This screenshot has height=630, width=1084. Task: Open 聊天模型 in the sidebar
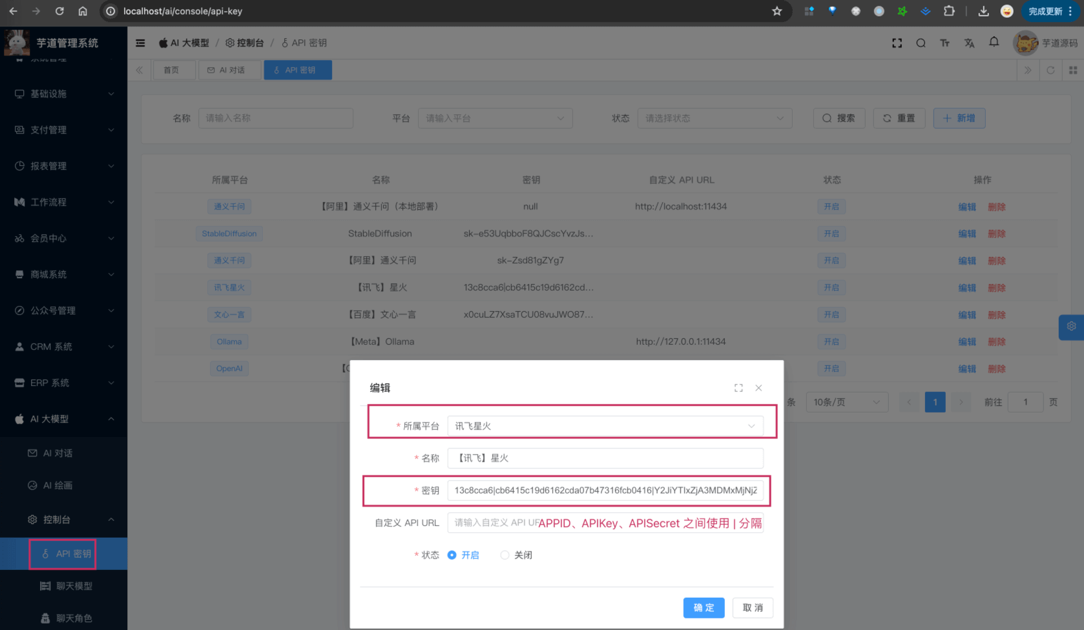(x=74, y=586)
